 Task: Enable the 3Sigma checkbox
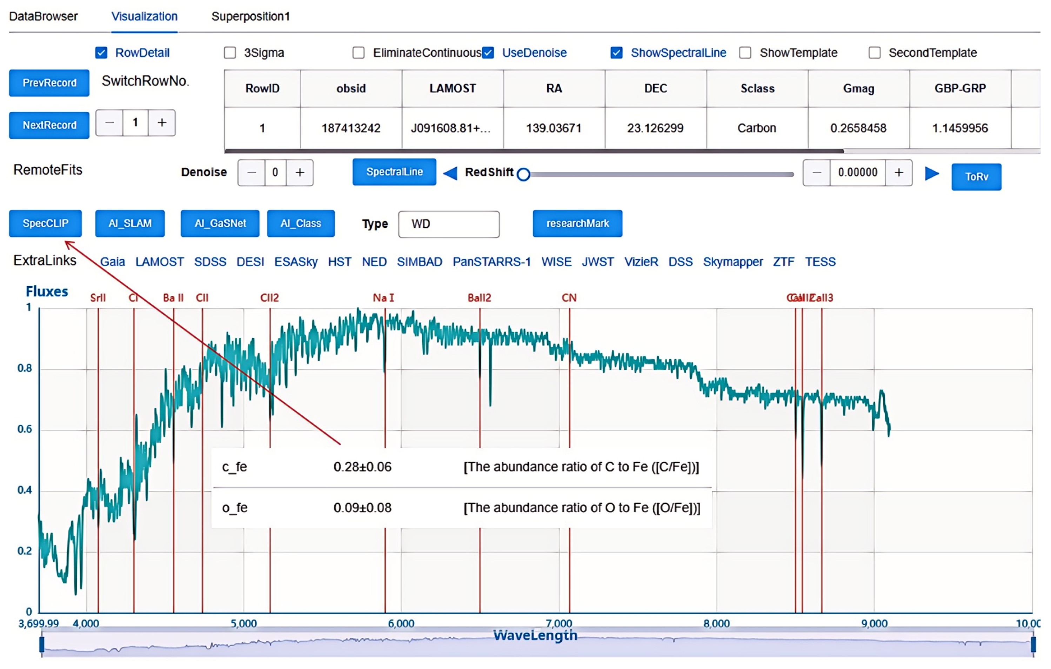(230, 53)
